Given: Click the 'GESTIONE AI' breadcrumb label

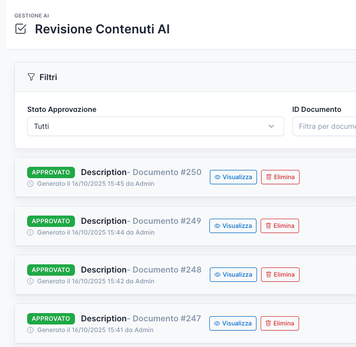Looking at the screenshot, I should pos(32,16).
